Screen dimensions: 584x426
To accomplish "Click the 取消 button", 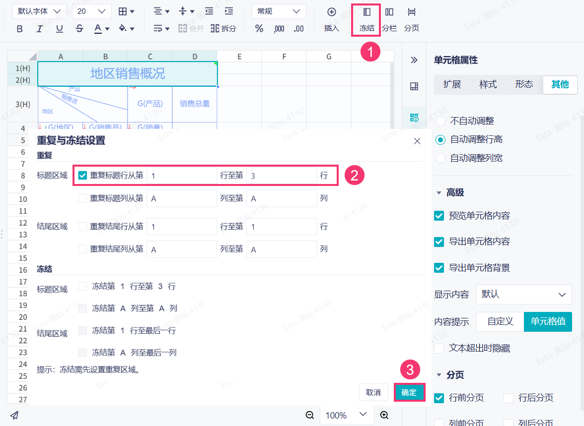I will [x=373, y=392].
